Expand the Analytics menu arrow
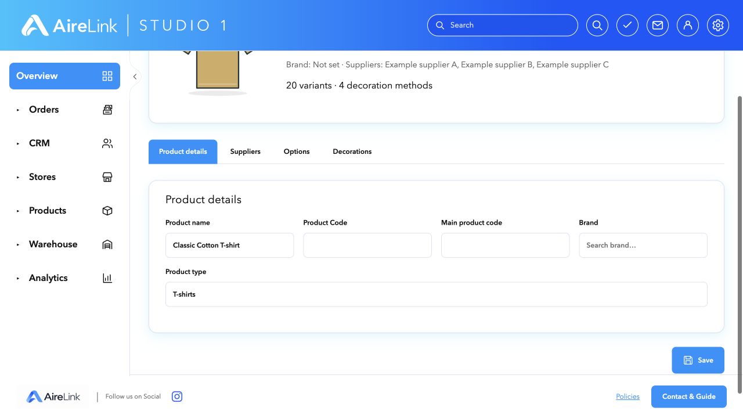The image size is (743, 418). click(x=18, y=278)
